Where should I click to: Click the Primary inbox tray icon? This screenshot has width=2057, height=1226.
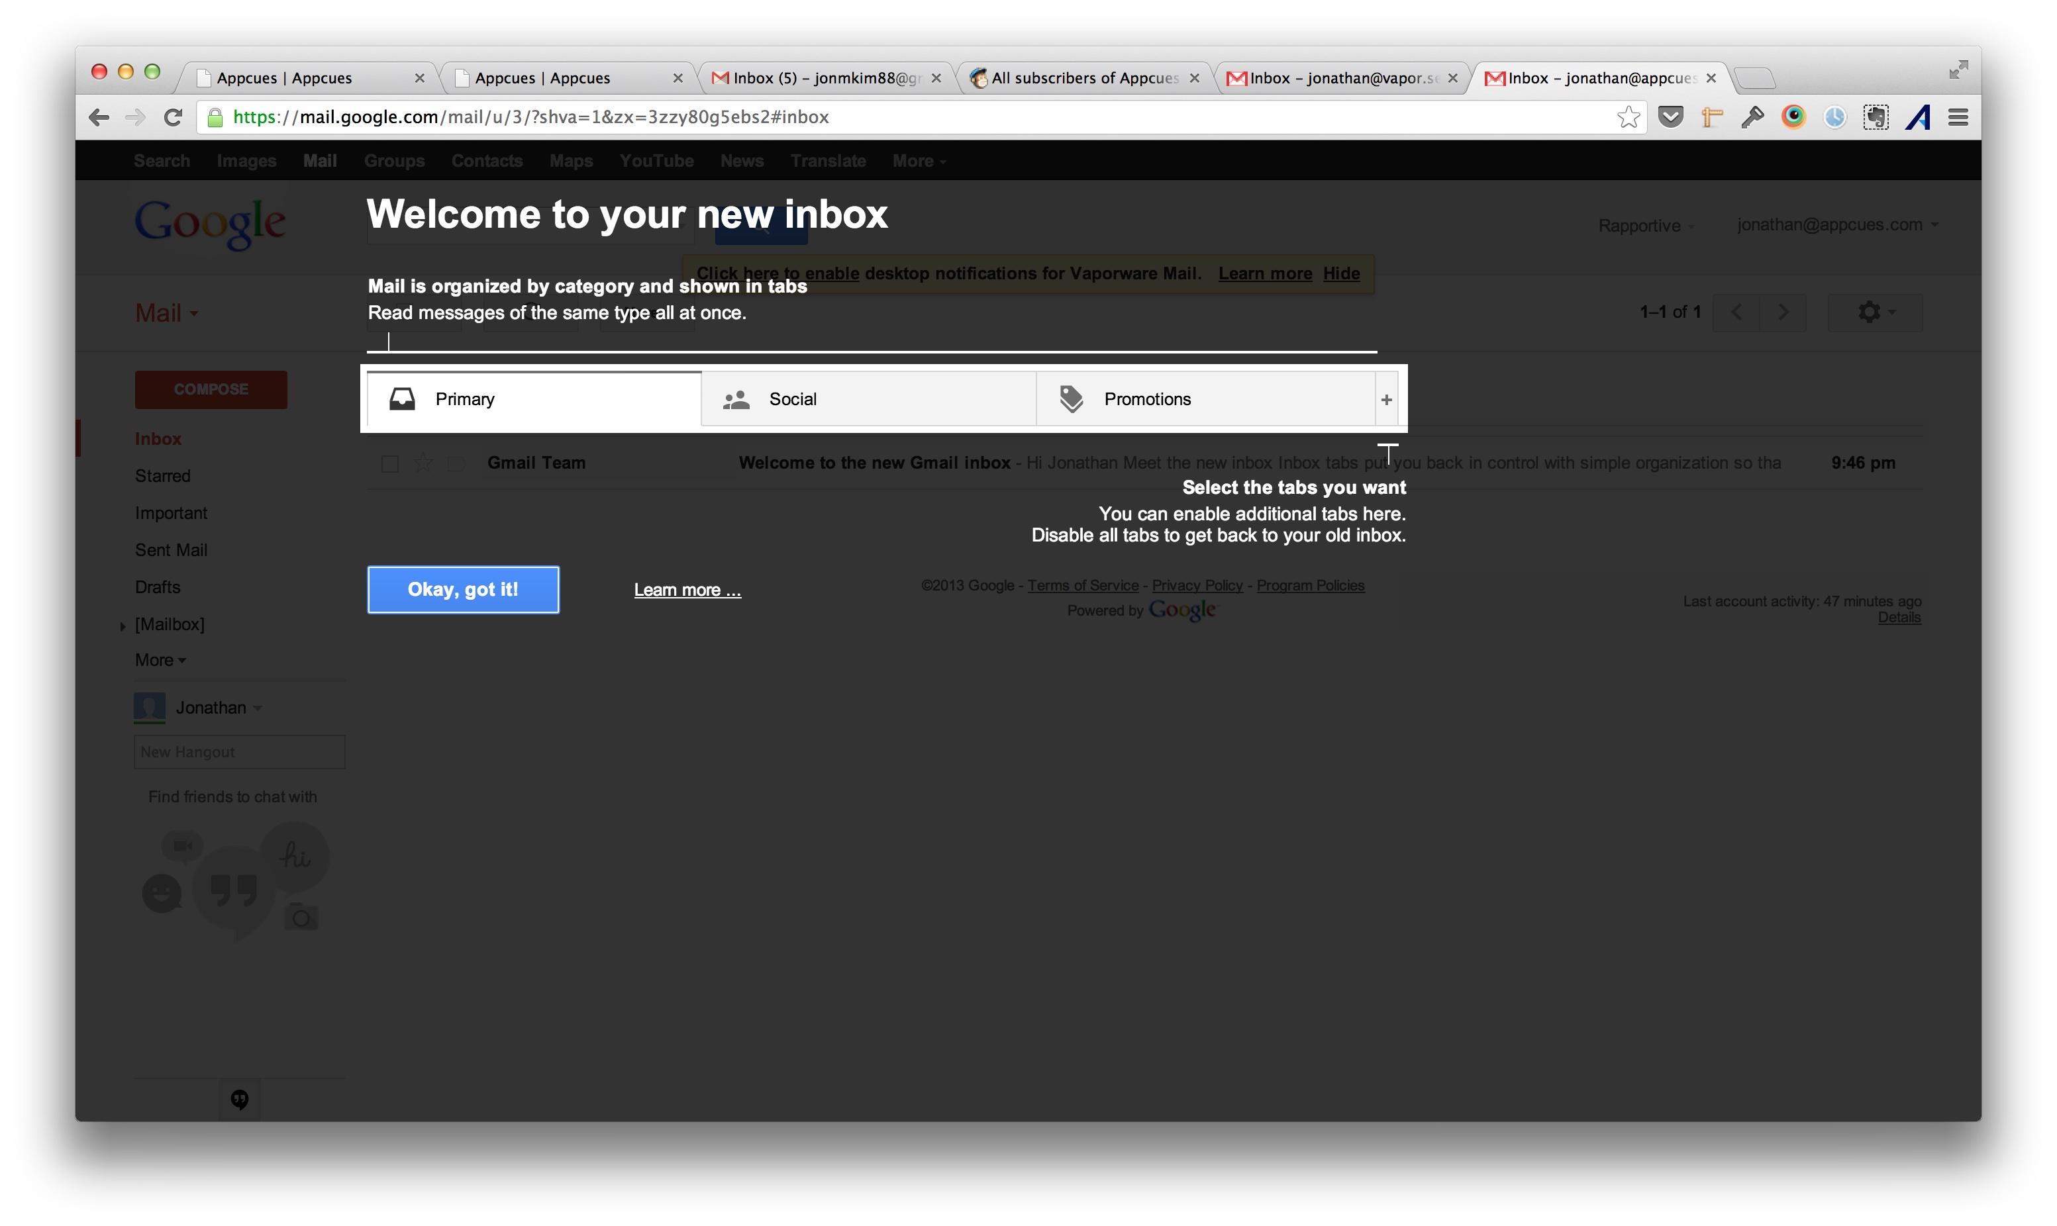pyautogui.click(x=403, y=399)
